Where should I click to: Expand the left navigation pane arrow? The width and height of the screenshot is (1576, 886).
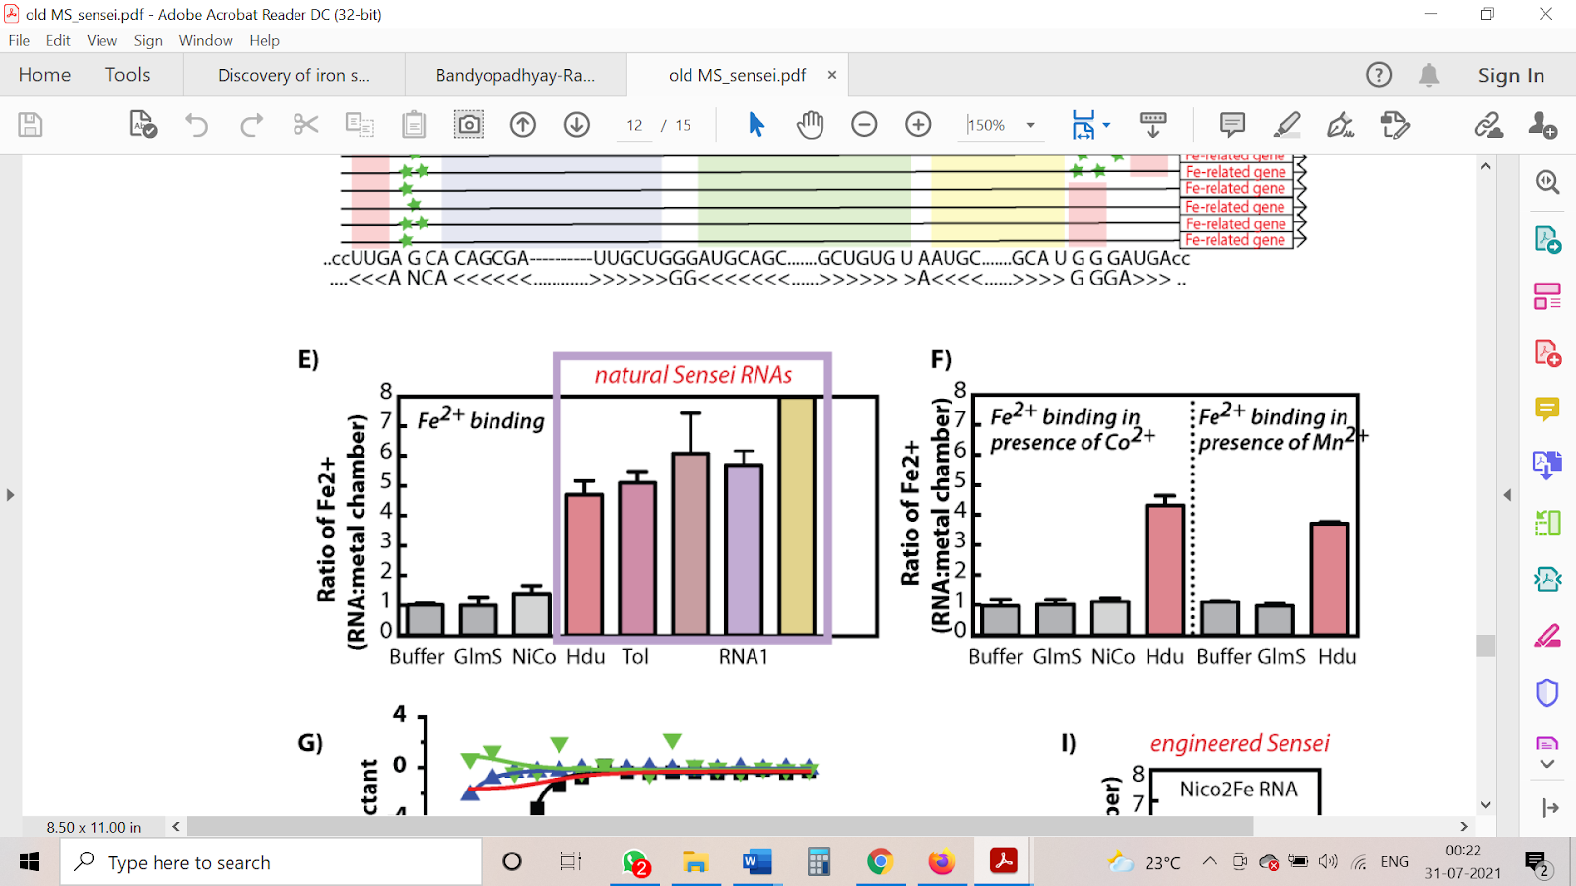point(10,495)
